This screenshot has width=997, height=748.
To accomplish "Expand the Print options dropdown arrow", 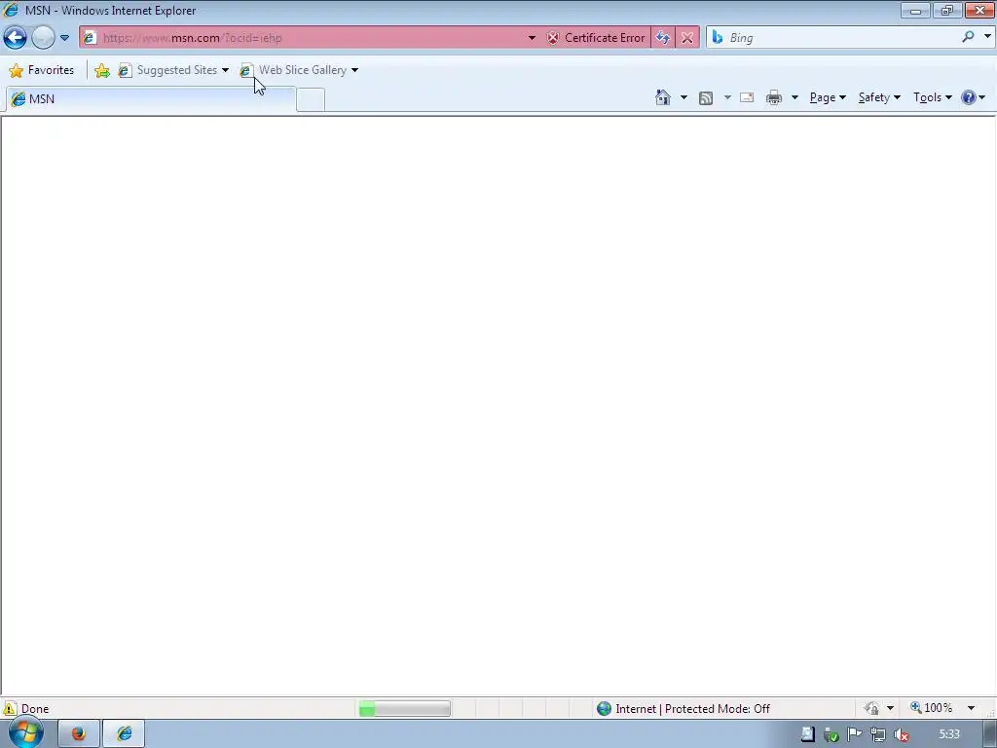I will pos(794,97).
